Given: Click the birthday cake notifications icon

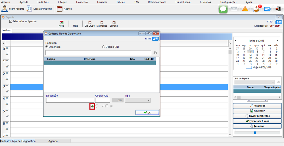Looking at the screenshot, I should pyautogui.click(x=256, y=9).
